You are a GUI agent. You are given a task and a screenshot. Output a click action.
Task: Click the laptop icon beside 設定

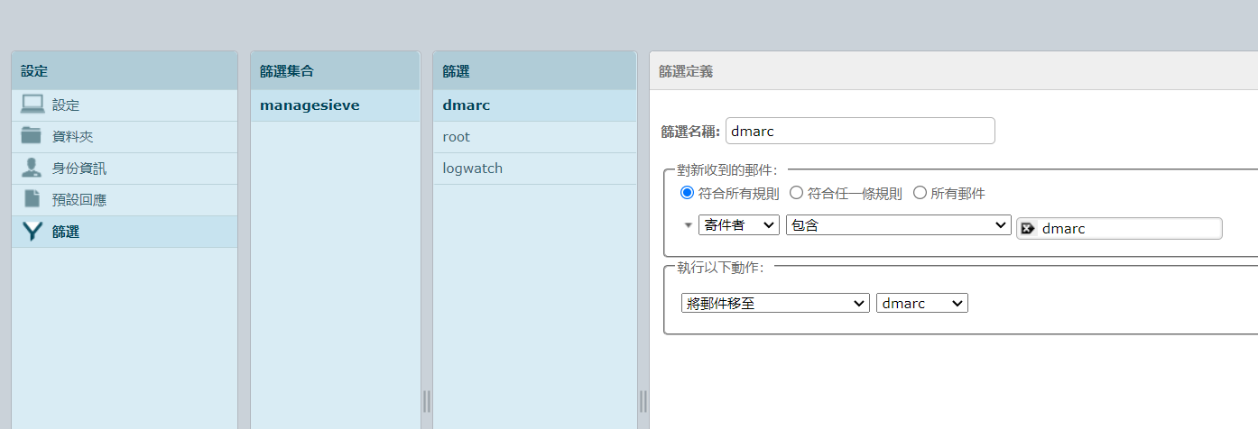pos(32,105)
